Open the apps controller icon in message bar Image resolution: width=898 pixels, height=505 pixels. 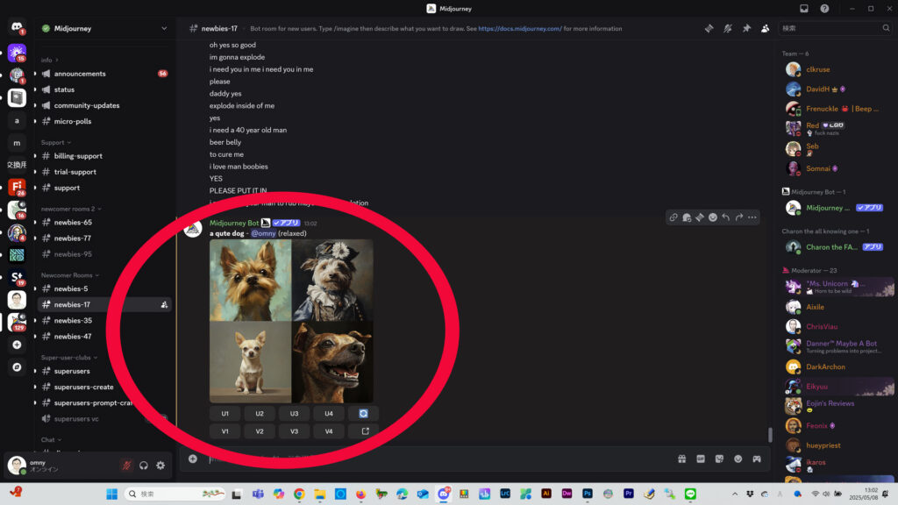(x=757, y=459)
